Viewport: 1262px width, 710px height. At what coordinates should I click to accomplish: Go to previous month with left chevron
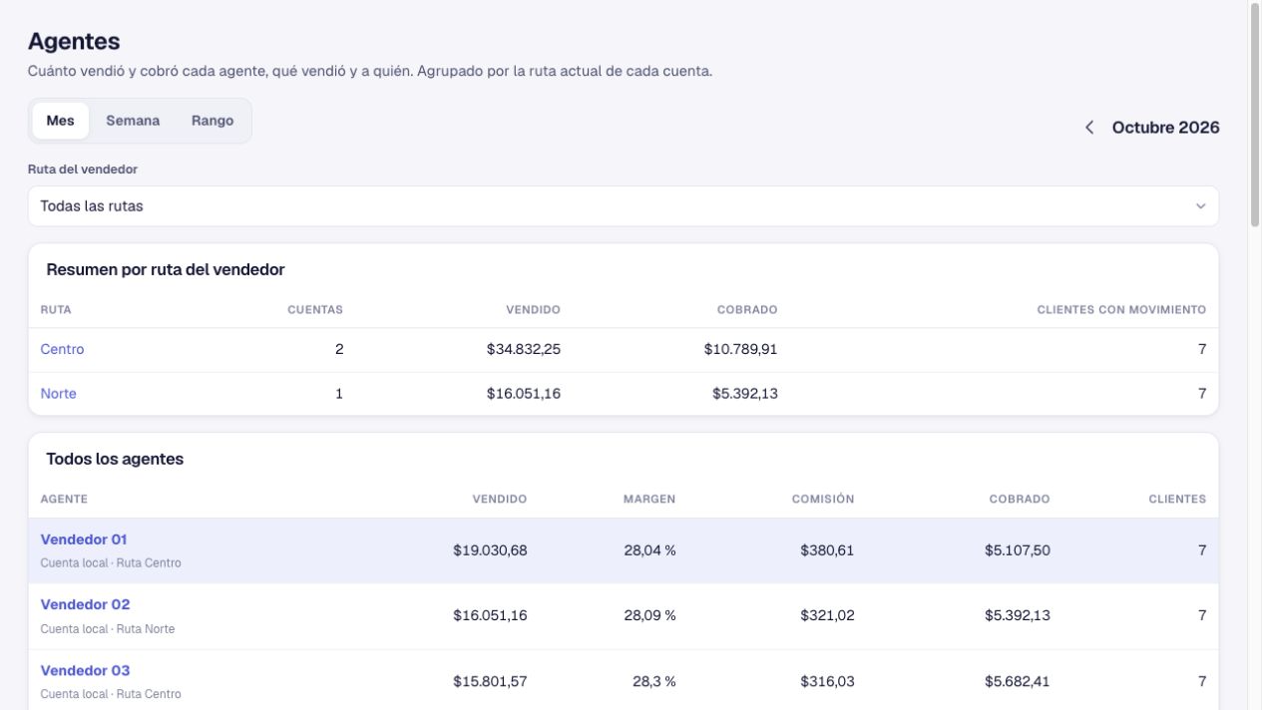(x=1089, y=128)
